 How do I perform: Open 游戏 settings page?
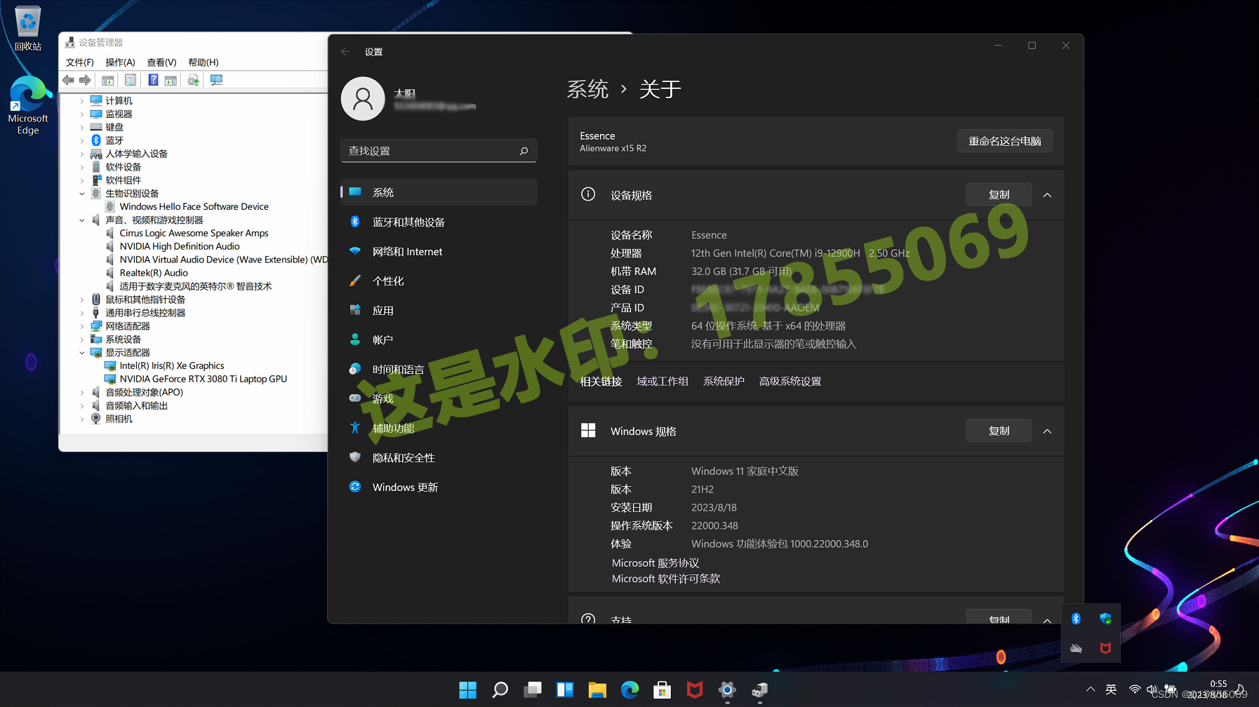click(439, 399)
